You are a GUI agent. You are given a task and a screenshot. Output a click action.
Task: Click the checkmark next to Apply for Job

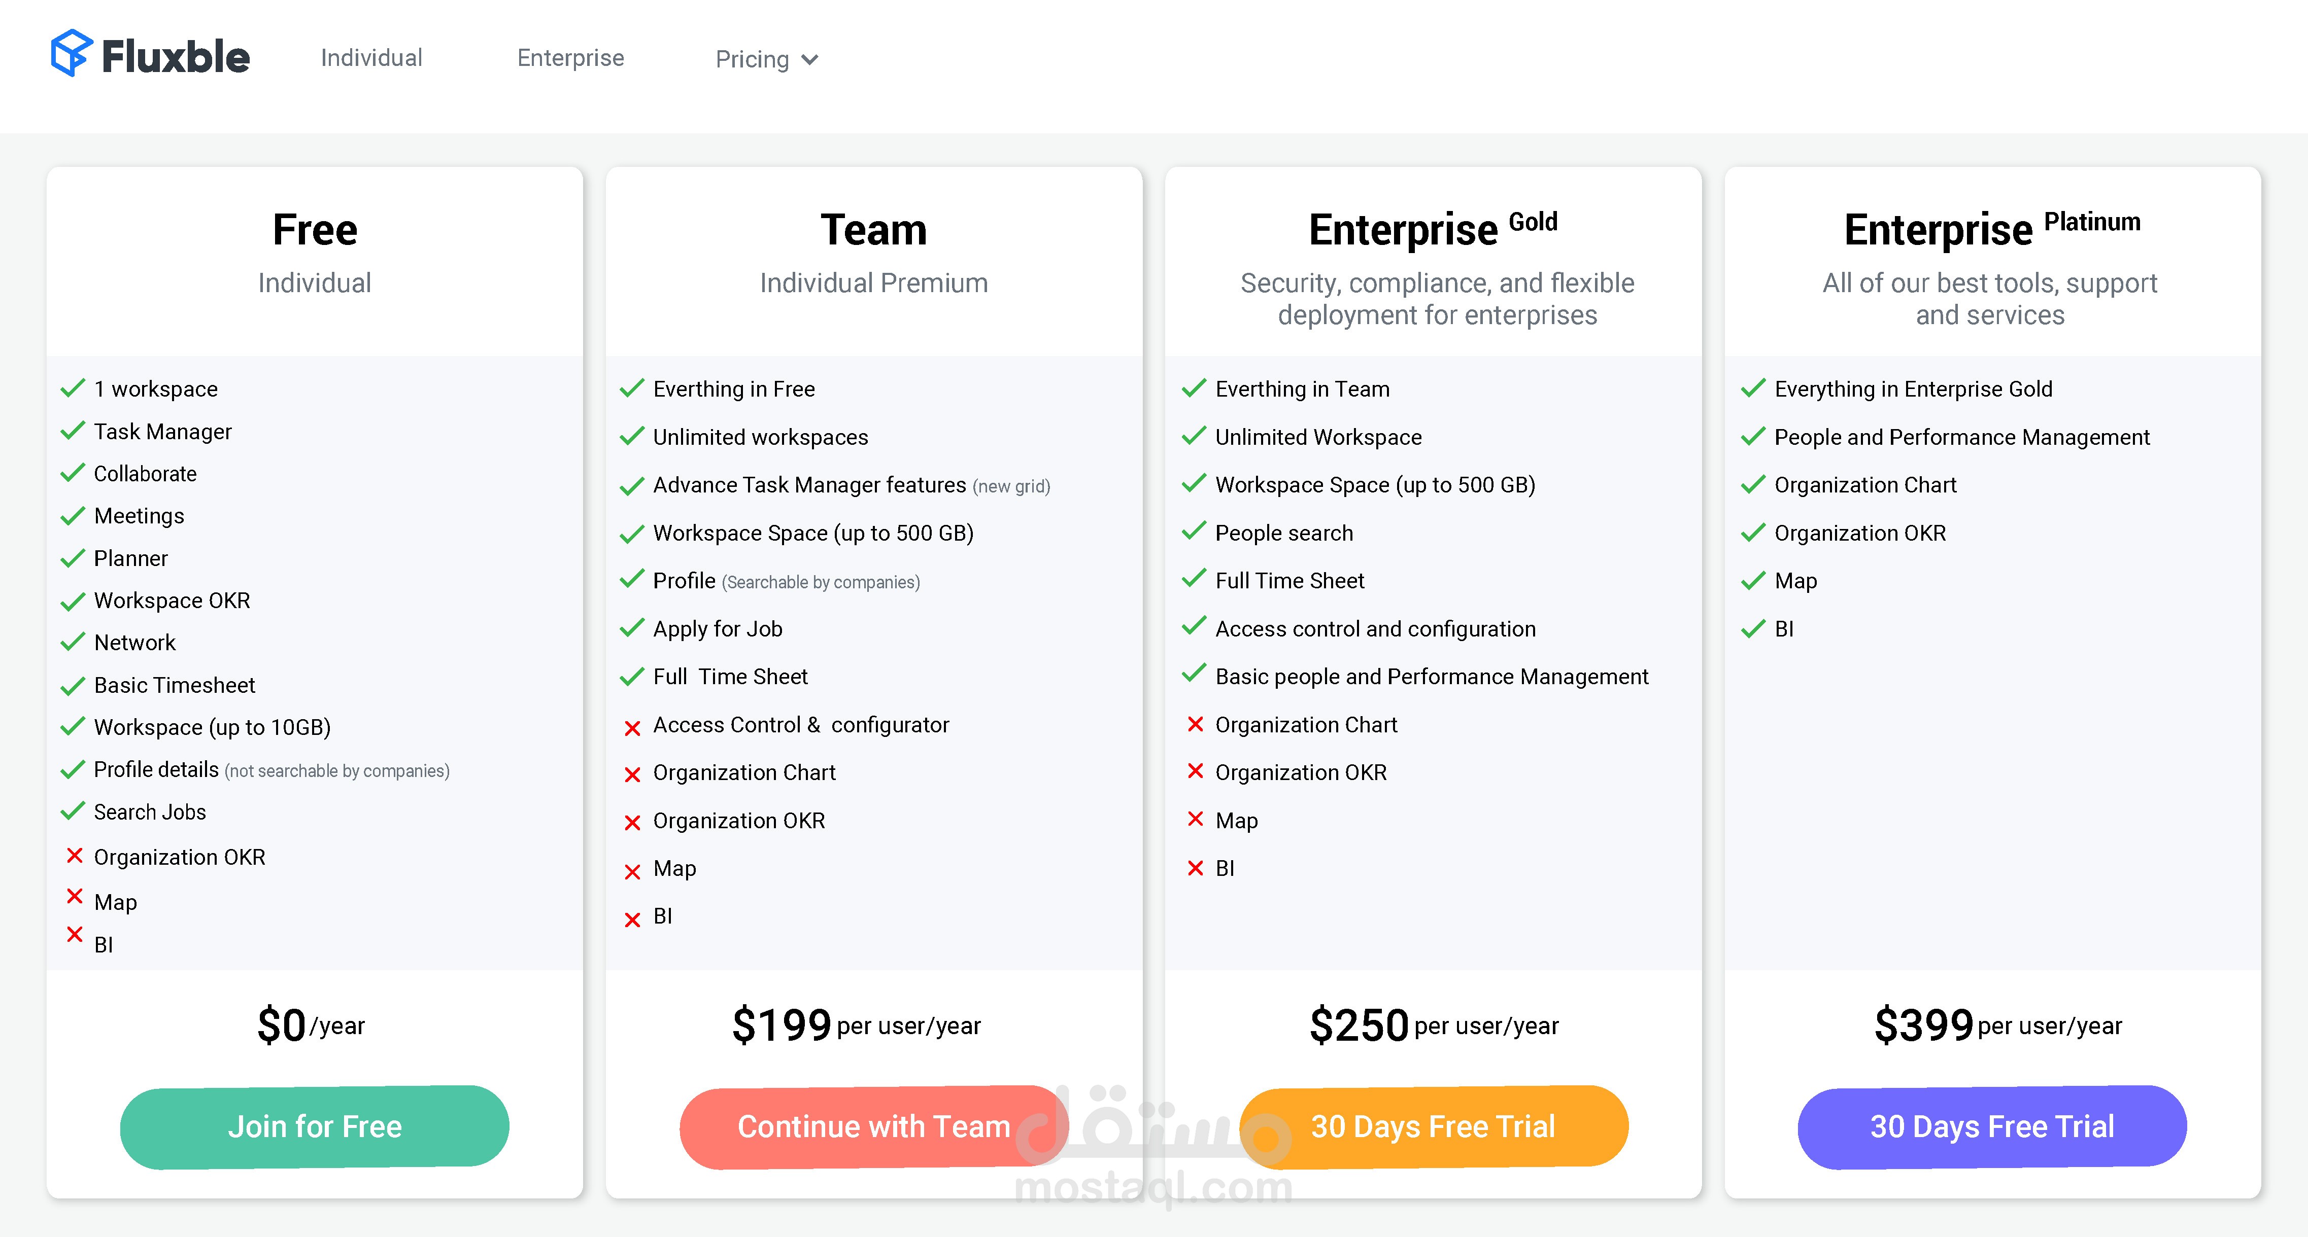[x=632, y=628]
